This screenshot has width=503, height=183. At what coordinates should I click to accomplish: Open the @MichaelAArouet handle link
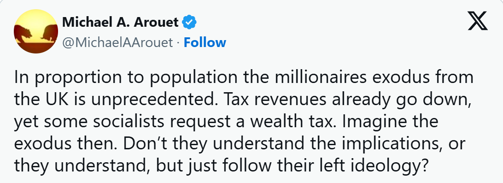[117, 43]
